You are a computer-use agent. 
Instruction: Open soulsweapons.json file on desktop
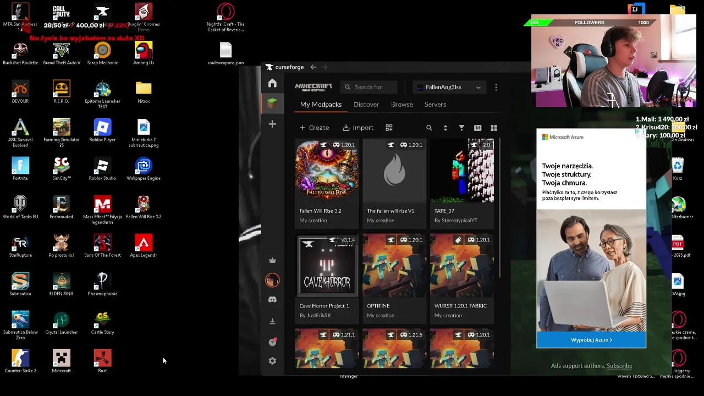pyautogui.click(x=226, y=54)
